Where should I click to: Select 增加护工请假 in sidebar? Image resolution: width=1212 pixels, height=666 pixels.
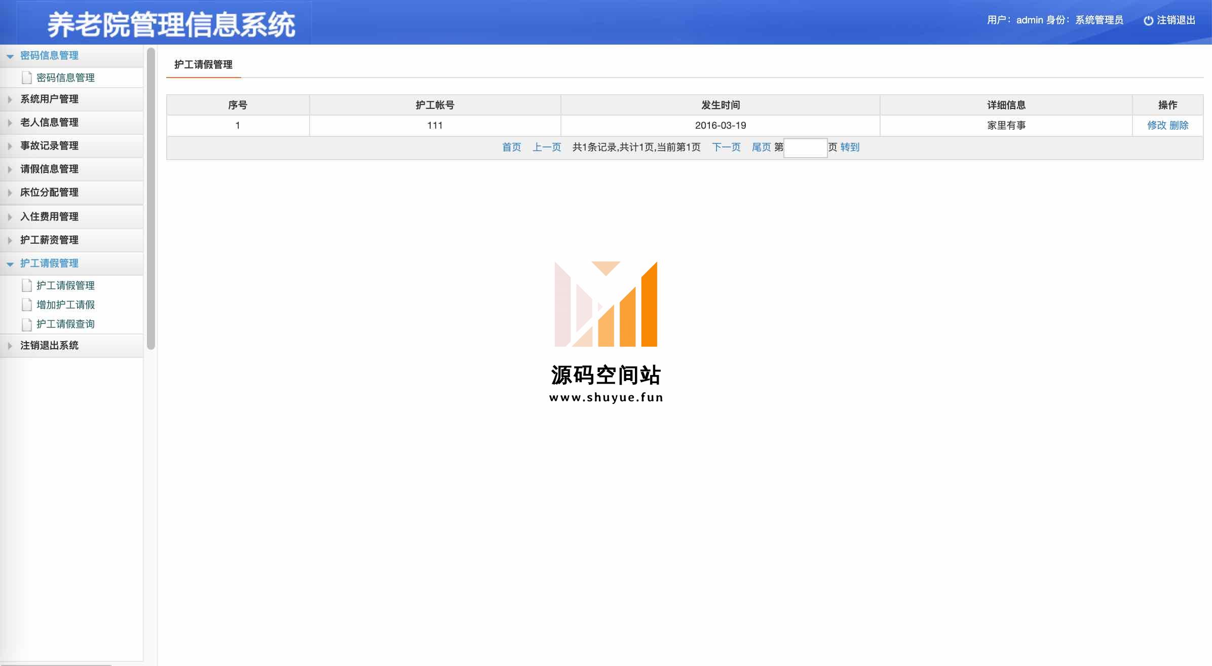pyautogui.click(x=65, y=305)
